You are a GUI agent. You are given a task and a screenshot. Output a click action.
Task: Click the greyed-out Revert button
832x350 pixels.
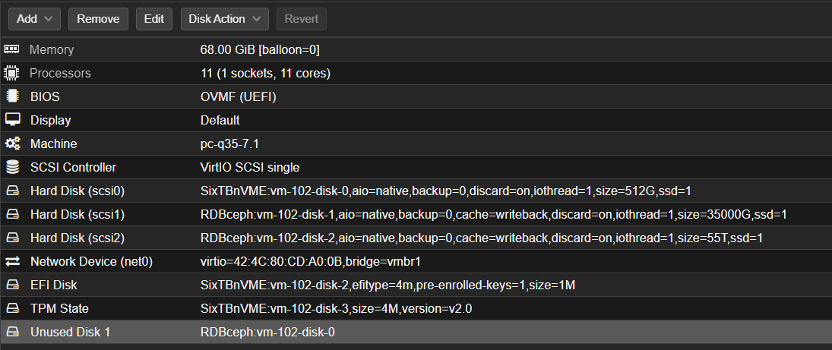coord(301,19)
